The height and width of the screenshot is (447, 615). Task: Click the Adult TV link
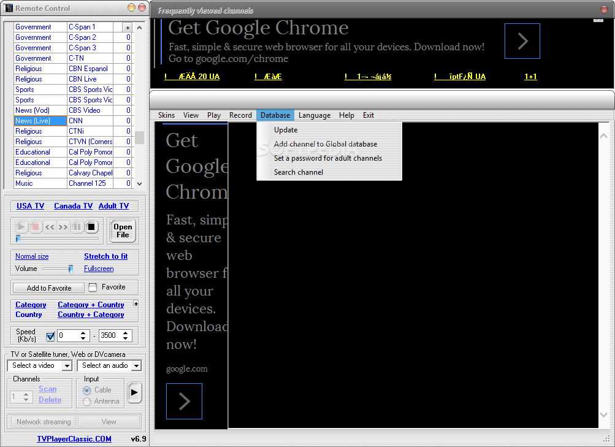click(x=113, y=206)
